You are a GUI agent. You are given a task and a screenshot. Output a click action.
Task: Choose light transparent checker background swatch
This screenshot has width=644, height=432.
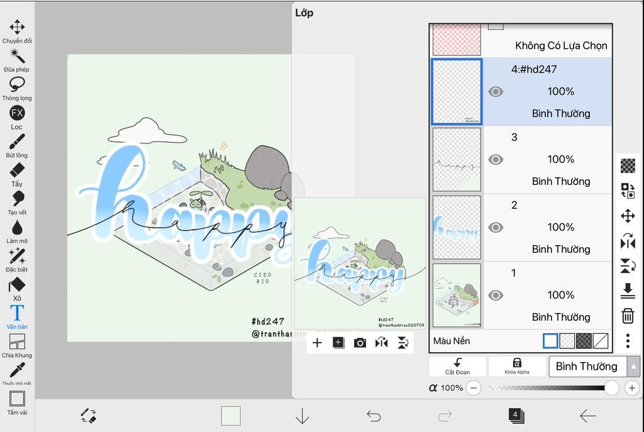coord(567,341)
